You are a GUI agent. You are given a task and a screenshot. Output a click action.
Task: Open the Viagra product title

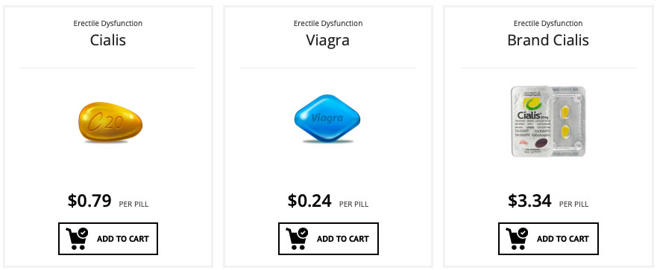(x=327, y=40)
